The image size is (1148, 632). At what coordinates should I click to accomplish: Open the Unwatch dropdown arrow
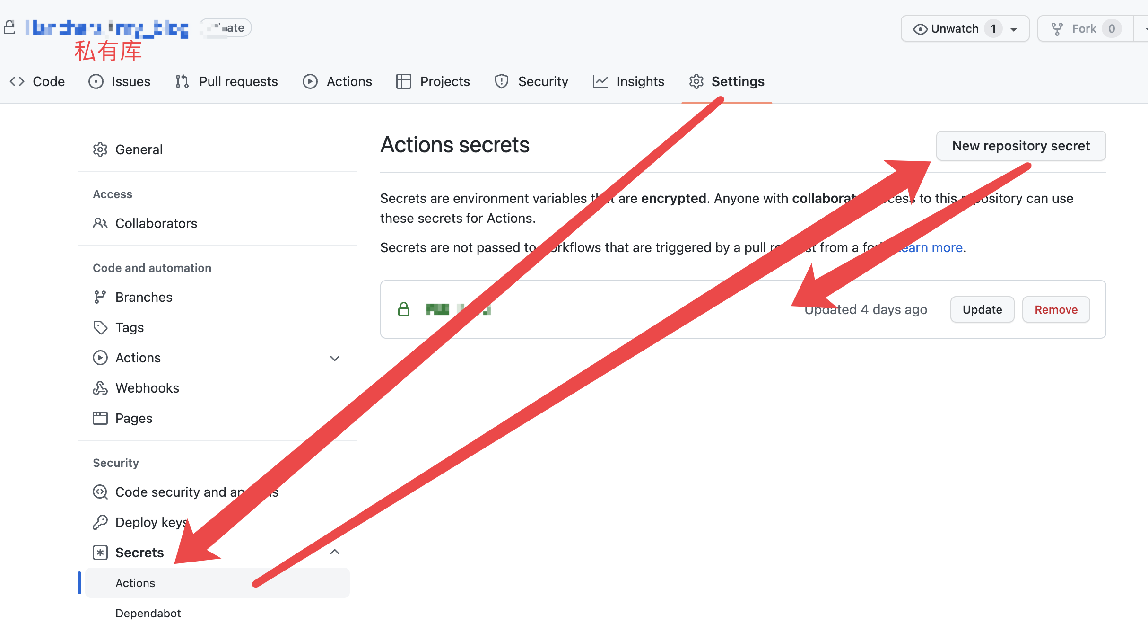coord(1014,29)
